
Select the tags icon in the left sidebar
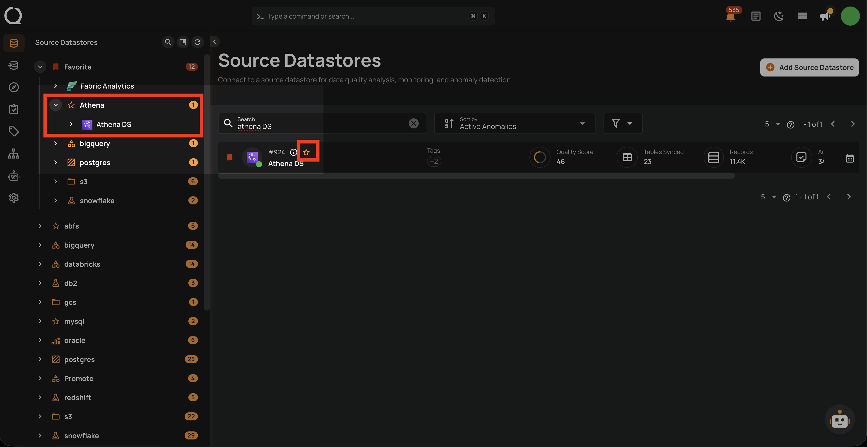click(14, 131)
